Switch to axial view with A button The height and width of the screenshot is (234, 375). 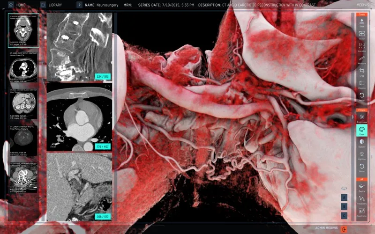pos(344,197)
